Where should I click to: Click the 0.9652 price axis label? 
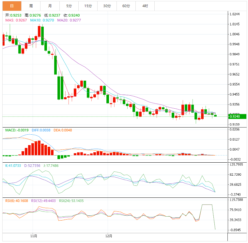pos(235,74)
